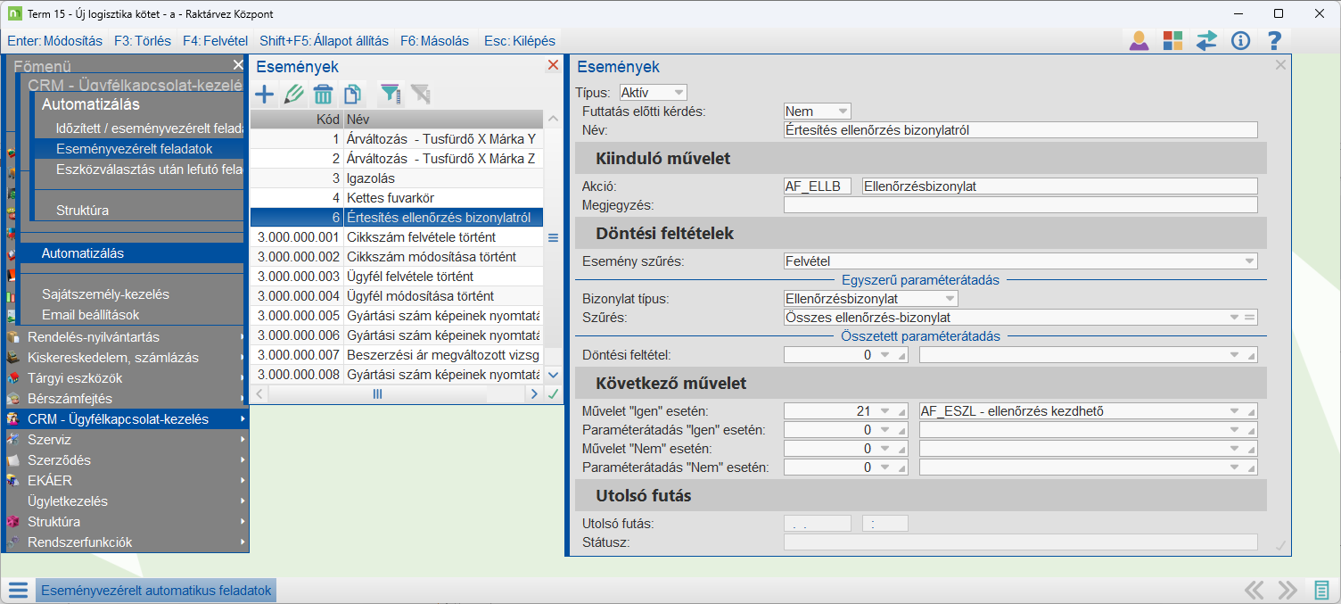Click Enter: Módosítás shortcut button

pos(54,41)
